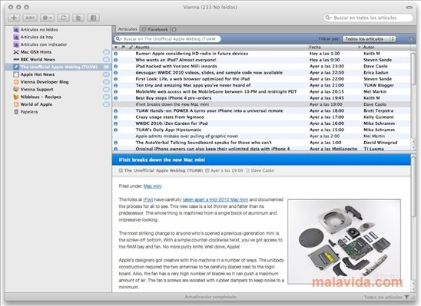Click the last toolbar layout button

pyautogui.click(x=93, y=18)
